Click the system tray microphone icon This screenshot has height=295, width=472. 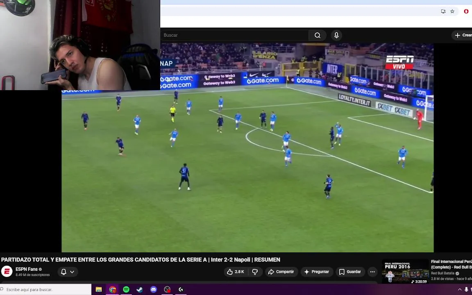coord(466,290)
